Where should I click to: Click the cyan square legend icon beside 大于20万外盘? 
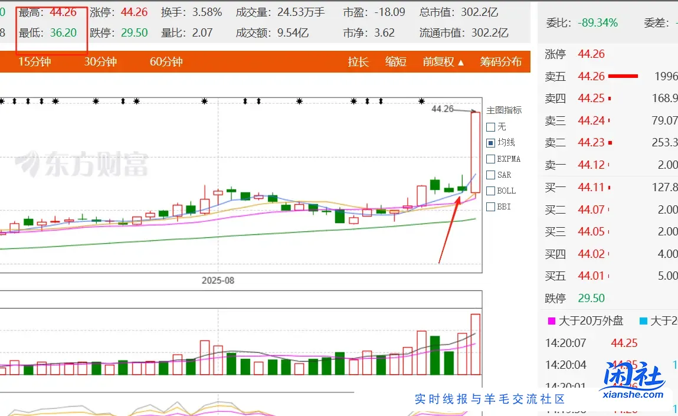pyautogui.click(x=643, y=321)
